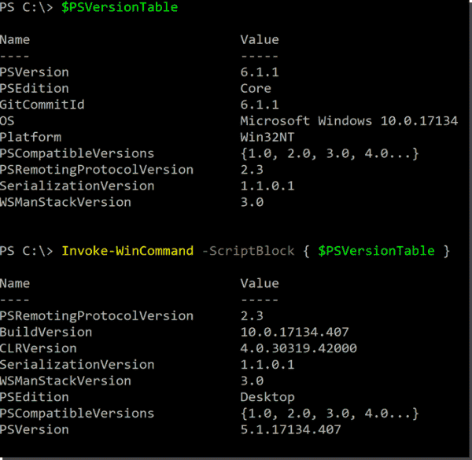The width and height of the screenshot is (472, 460).
Task: Click the CLRVersion value 4.0.30319.42000
Action: pyautogui.click(x=299, y=348)
